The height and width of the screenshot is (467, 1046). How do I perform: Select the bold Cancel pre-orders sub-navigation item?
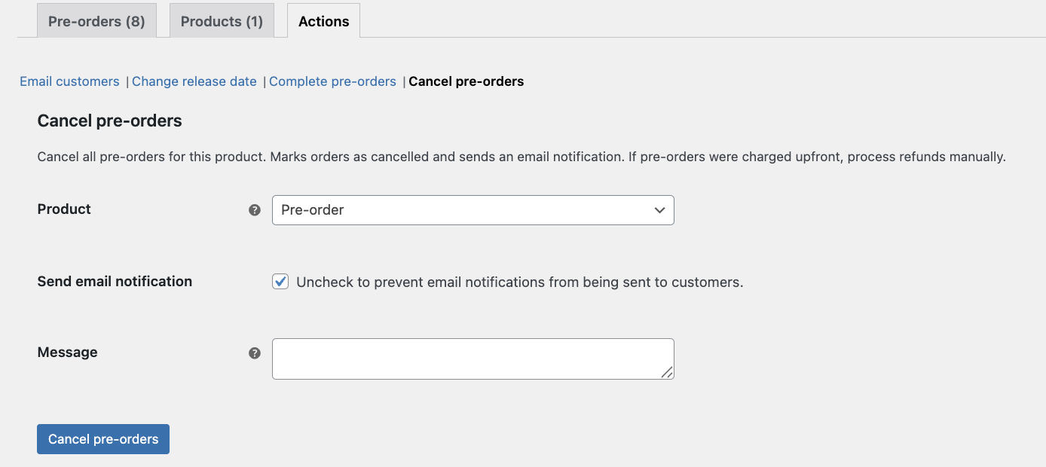click(x=466, y=81)
